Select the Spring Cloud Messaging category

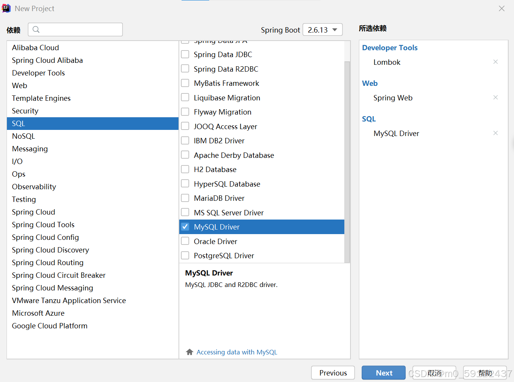tap(93, 288)
